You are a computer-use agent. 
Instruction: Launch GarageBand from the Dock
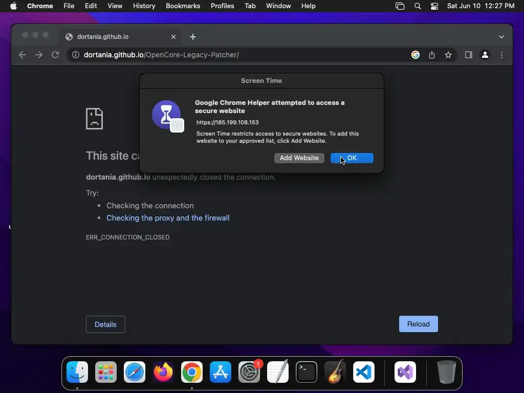pyautogui.click(x=335, y=372)
